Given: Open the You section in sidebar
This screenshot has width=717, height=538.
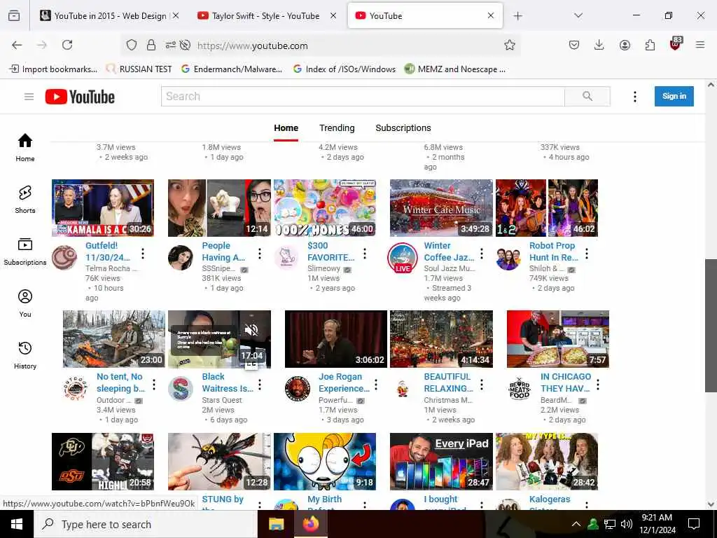Looking at the screenshot, I should tap(25, 303).
